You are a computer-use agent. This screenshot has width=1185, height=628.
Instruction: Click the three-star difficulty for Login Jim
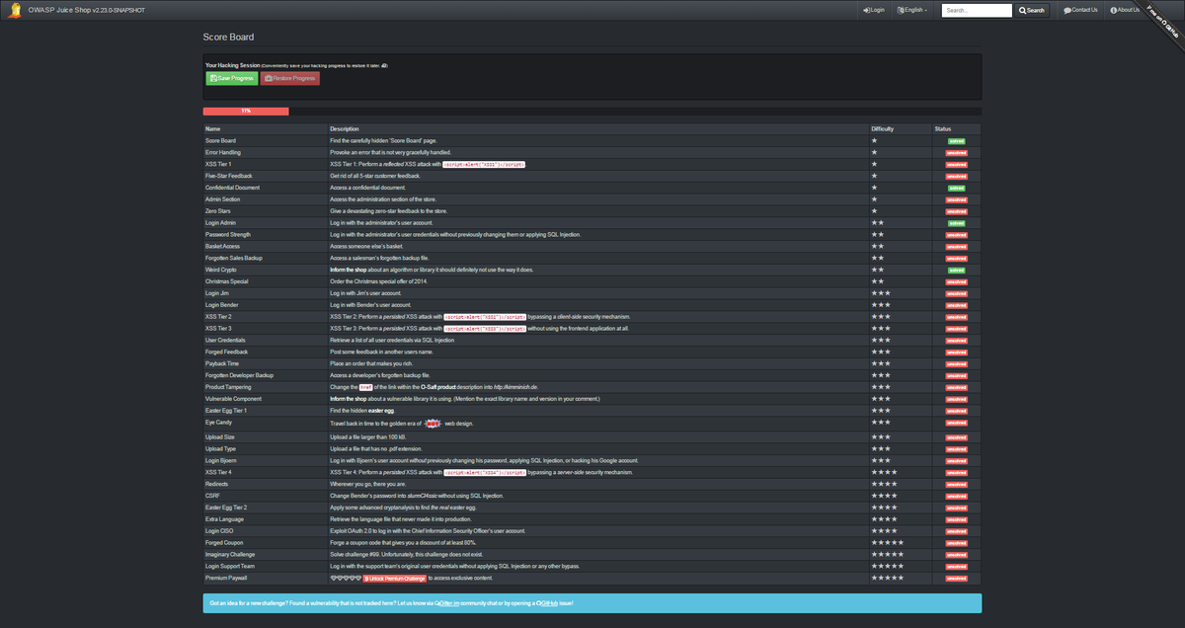point(881,293)
